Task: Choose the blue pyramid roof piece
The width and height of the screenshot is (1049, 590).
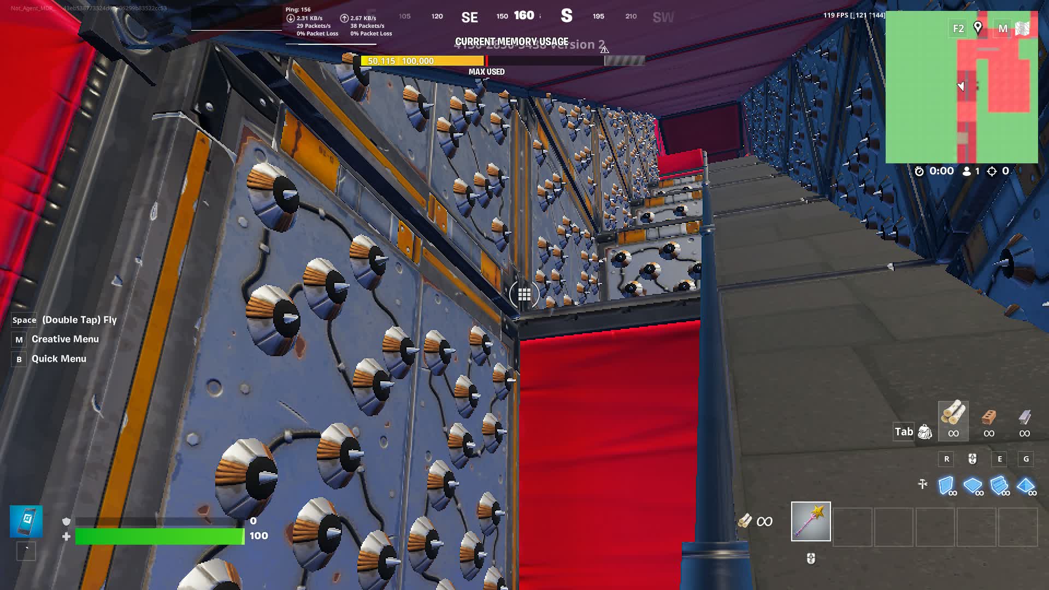Action: (1026, 485)
